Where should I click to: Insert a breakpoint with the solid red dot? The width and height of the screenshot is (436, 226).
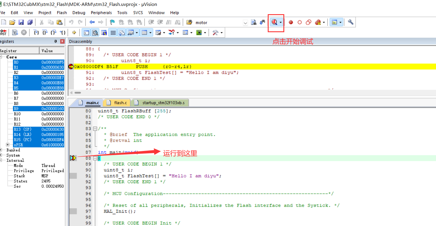(x=291, y=22)
